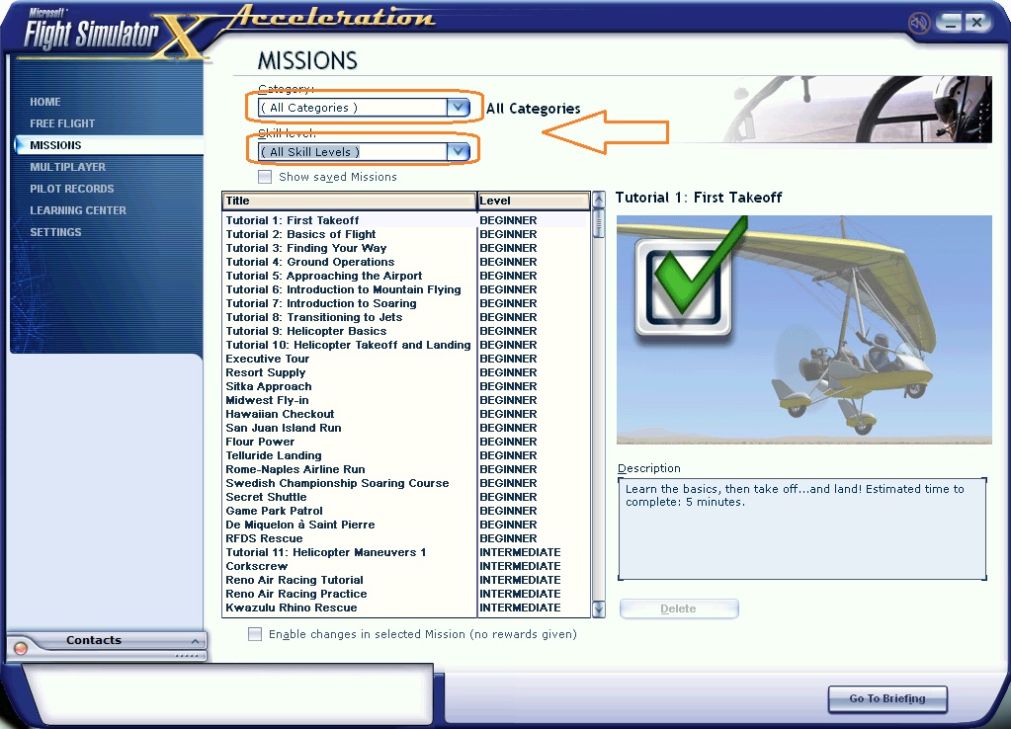Click the Tutorial 1 mission preview image
Screen dimensions: 1011x729
click(x=803, y=329)
